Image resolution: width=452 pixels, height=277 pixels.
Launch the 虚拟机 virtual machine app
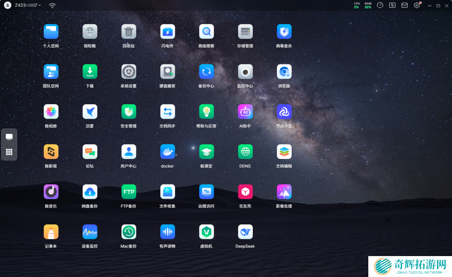tap(206, 232)
